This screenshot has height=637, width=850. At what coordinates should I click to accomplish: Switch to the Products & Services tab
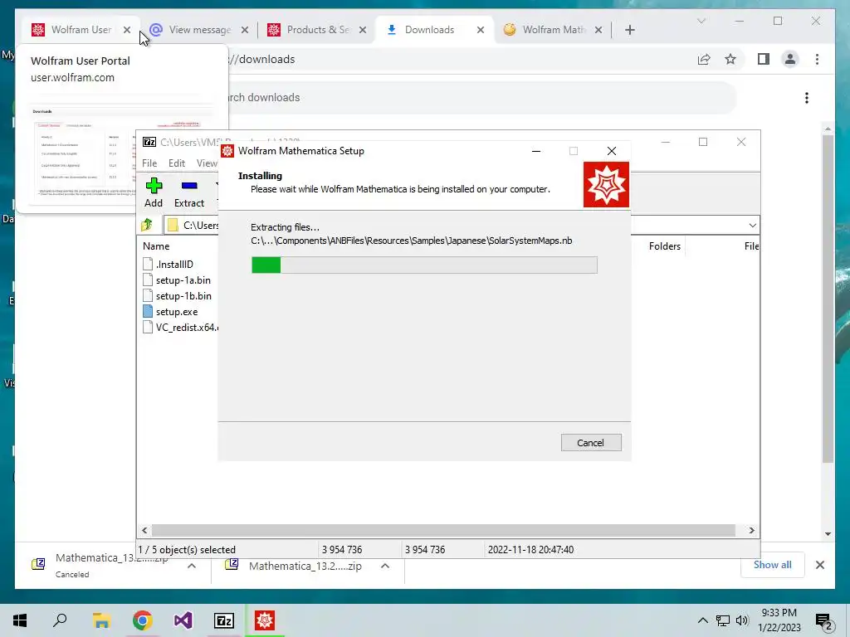point(318,30)
